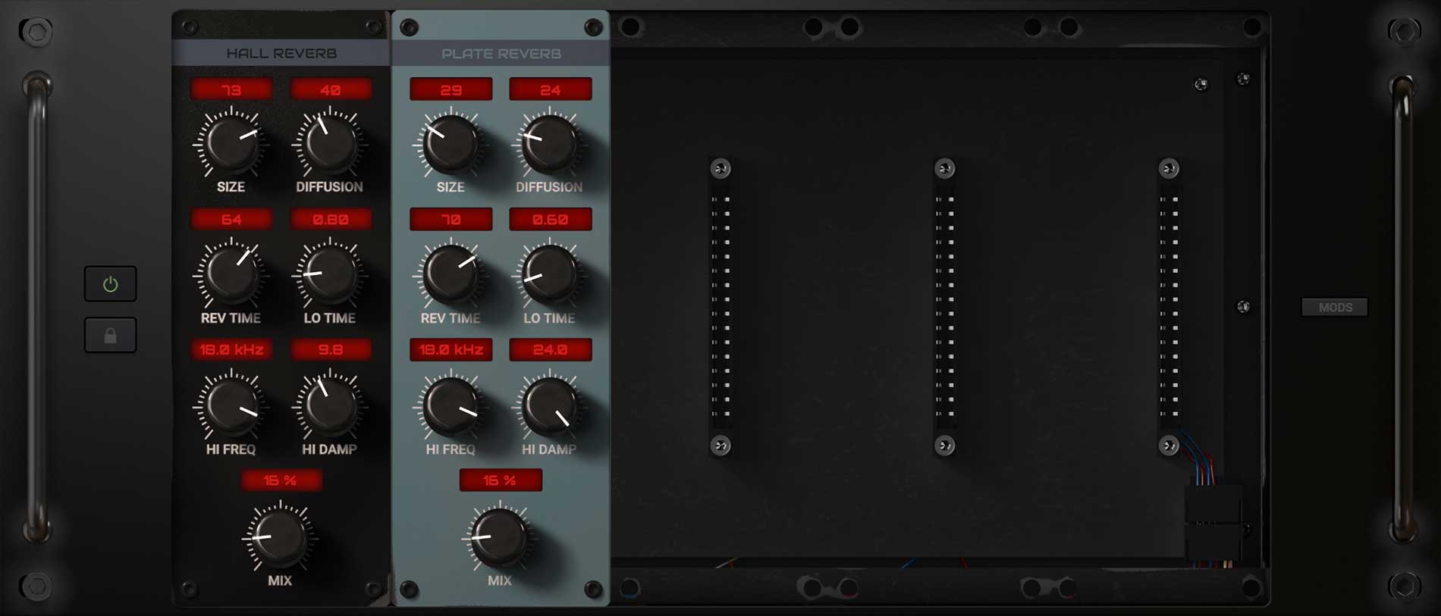Click the Plate Reverb SIZE knob
This screenshot has width=1441, height=616.
click(x=451, y=144)
